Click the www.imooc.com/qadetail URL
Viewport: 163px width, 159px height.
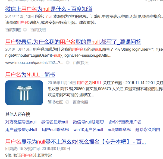point(34,63)
